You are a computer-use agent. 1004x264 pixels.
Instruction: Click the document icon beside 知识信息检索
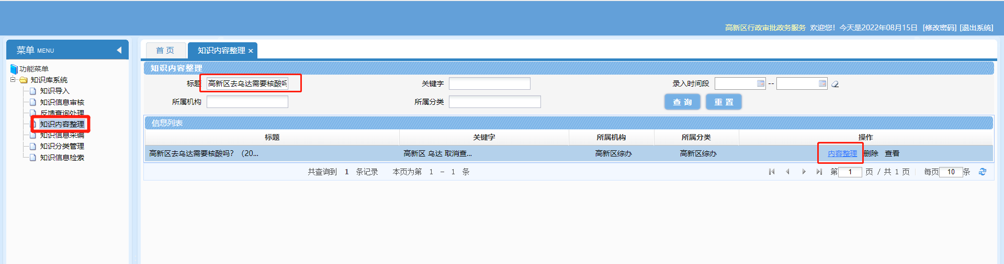33,158
